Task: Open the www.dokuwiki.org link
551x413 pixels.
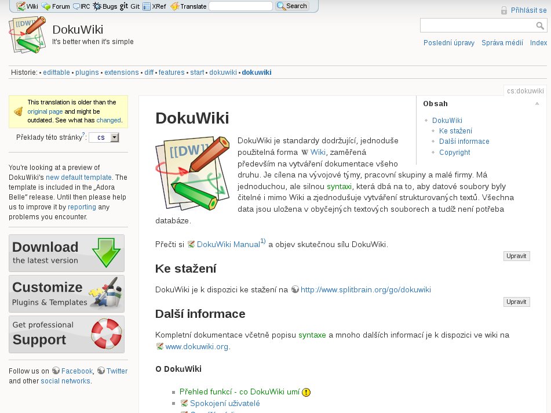Action: pos(197,346)
